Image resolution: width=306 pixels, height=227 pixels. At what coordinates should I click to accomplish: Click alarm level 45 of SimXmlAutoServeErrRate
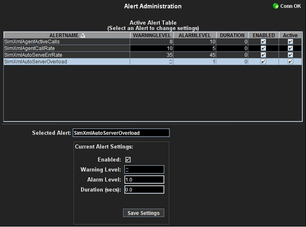[x=212, y=55]
